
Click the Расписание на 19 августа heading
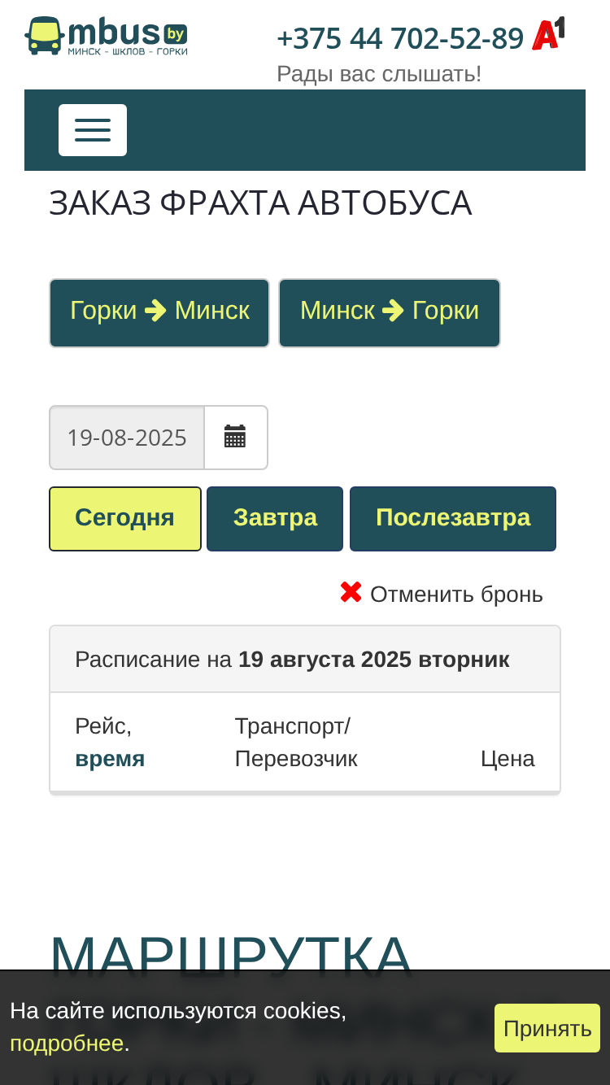(292, 660)
